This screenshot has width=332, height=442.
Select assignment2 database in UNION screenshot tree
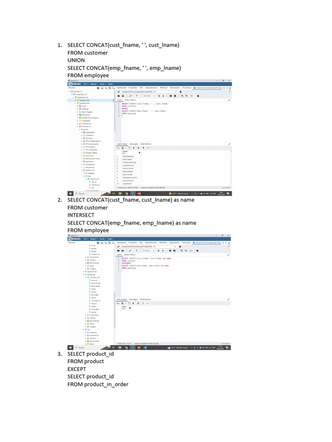click(x=84, y=100)
